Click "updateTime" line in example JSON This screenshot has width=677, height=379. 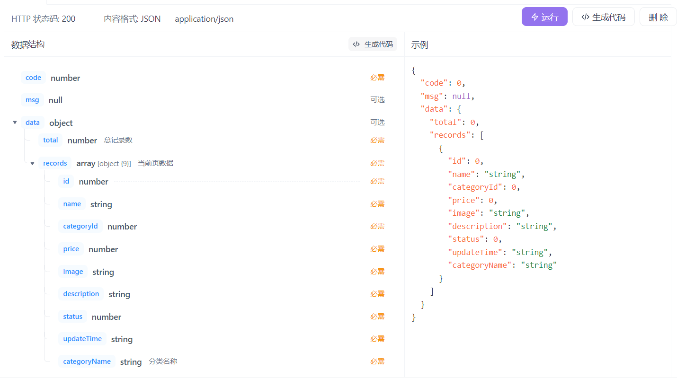tap(500, 252)
